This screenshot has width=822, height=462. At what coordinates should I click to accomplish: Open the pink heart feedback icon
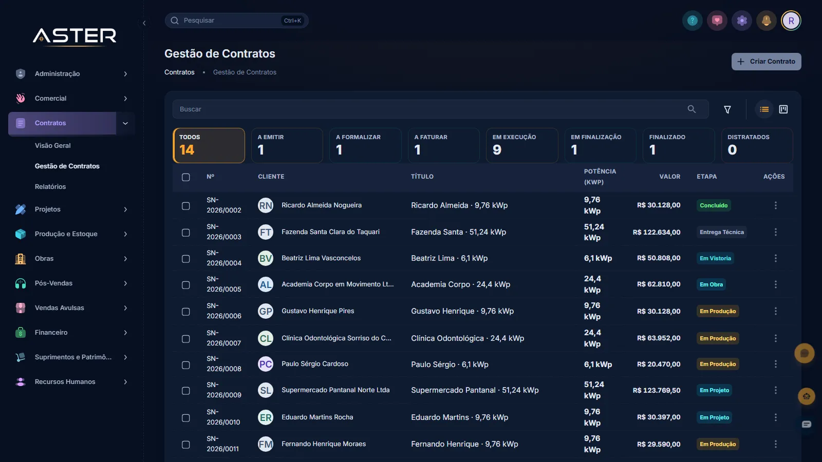click(x=717, y=21)
